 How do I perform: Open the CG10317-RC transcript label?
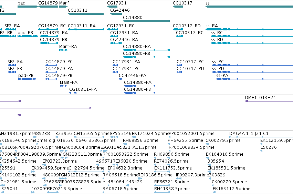[x=190, y=33]
